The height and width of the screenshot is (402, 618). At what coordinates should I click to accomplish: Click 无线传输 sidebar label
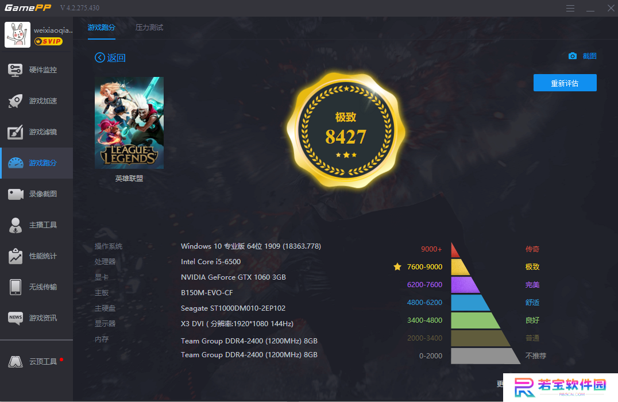click(x=43, y=287)
